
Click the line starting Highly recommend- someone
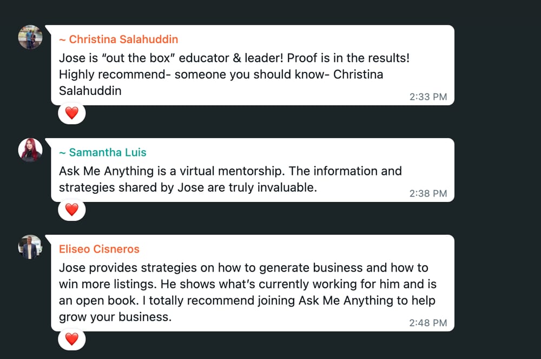tap(221, 74)
